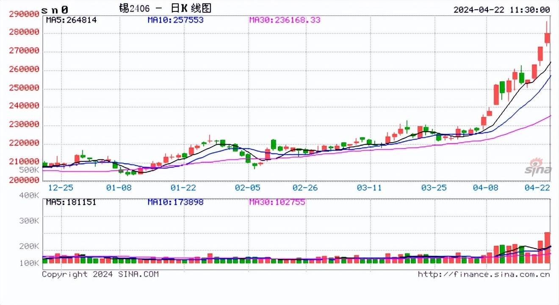Click the volume MA30:102755 legend

click(x=277, y=202)
